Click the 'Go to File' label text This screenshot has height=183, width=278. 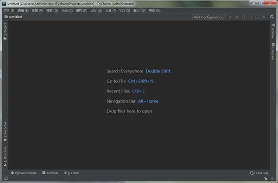[x=116, y=81]
